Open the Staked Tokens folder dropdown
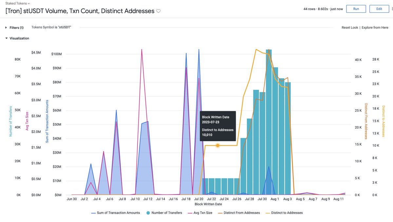The image size is (393, 222). (x=18, y=3)
